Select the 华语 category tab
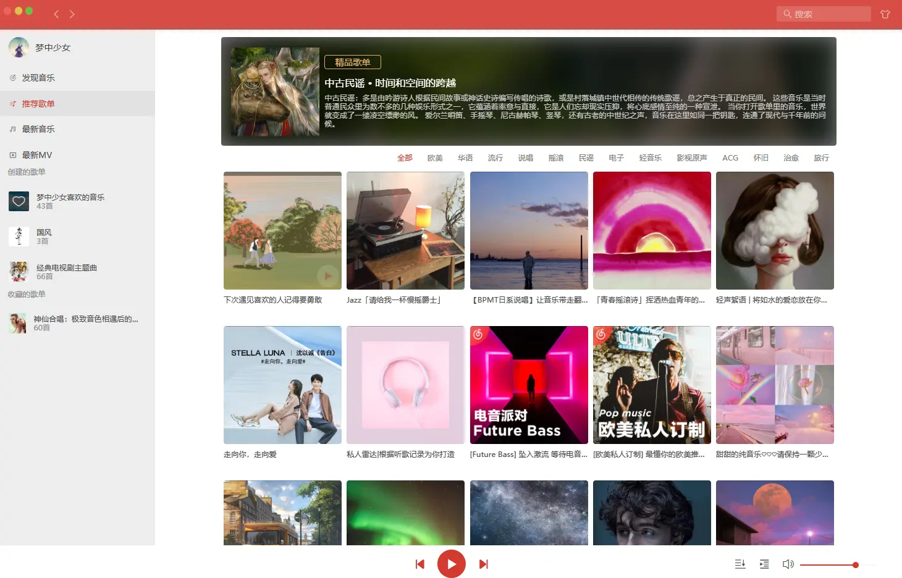The width and height of the screenshot is (902, 578). coord(465,158)
